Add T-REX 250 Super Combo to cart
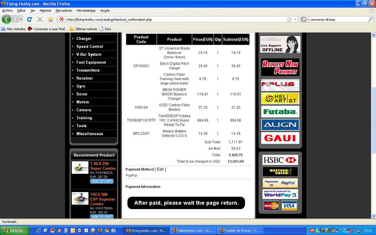 click(102, 181)
